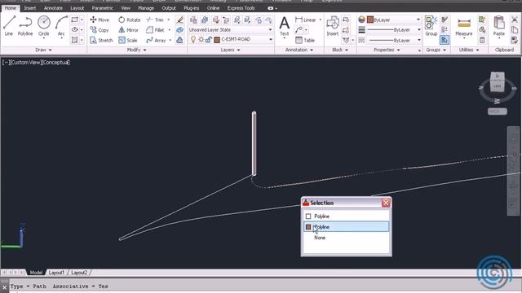Insert a Table
The width and height of the screenshot is (522, 293).
(x=305, y=40)
